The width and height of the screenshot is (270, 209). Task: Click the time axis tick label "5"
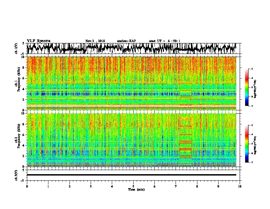pyautogui.click(x=133, y=186)
